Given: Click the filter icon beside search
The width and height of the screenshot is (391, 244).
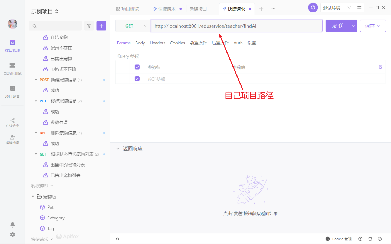Looking at the screenshot, I should (89, 26).
